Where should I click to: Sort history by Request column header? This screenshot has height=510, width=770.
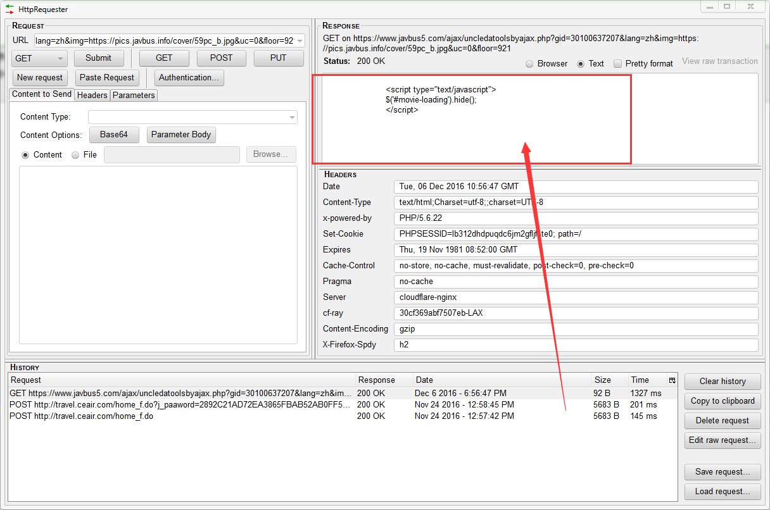tap(182, 380)
